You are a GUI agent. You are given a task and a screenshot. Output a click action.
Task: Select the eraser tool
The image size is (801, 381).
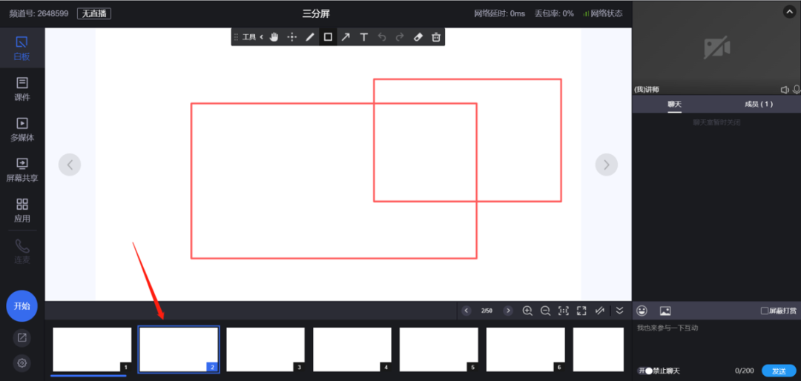[418, 37]
